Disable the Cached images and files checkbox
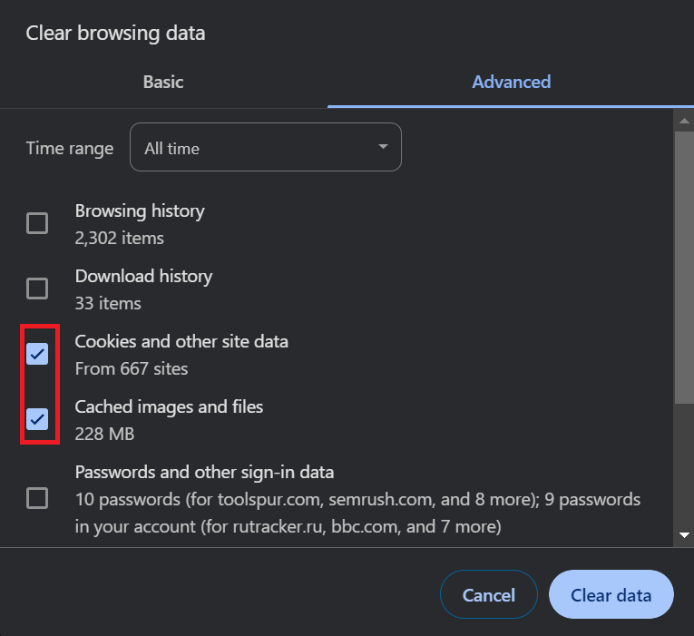 [37, 419]
